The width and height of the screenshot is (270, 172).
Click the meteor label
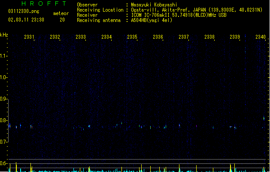click(x=61, y=13)
